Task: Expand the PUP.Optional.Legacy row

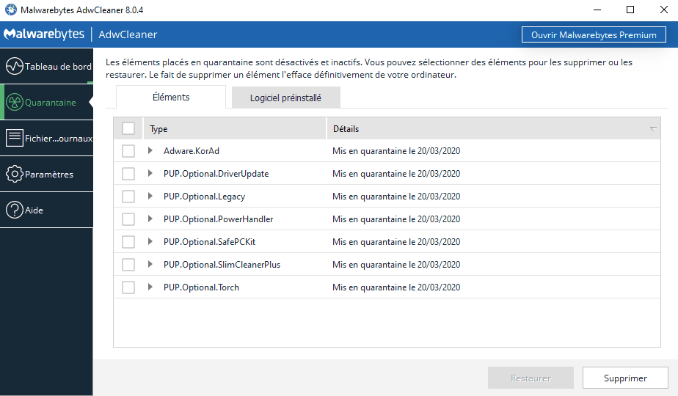Action: point(150,196)
